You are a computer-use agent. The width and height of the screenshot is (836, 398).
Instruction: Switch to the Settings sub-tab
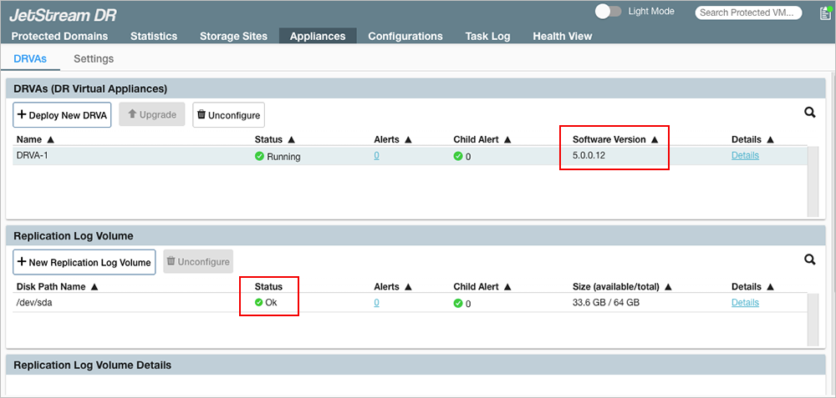click(x=94, y=59)
